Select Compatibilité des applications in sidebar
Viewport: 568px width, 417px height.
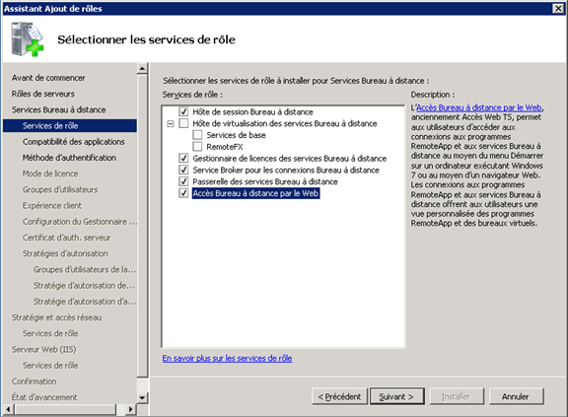coord(74,142)
